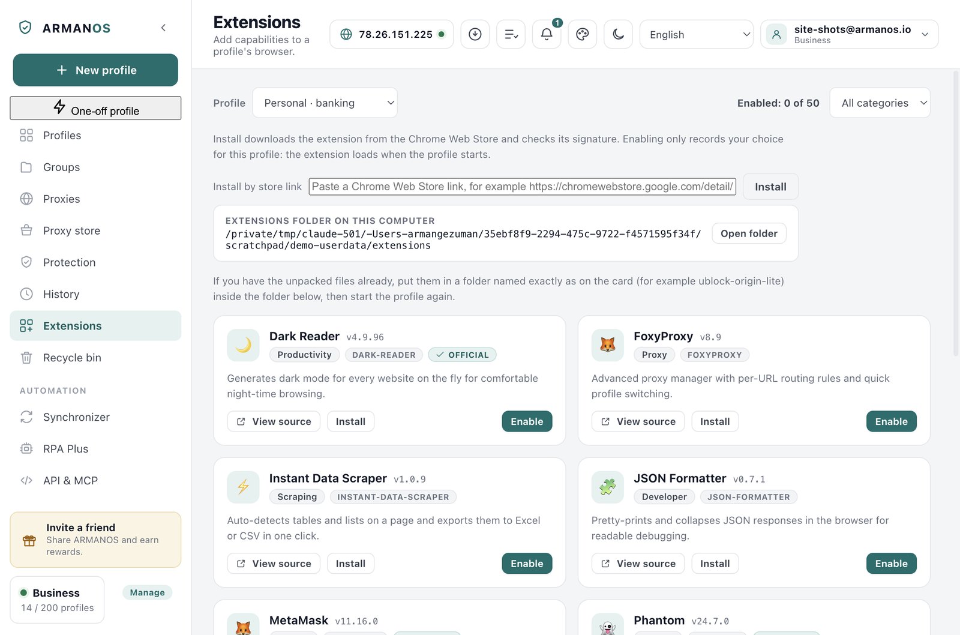View source of JSON Formatter
Screen dimensions: 960x635
pos(638,564)
